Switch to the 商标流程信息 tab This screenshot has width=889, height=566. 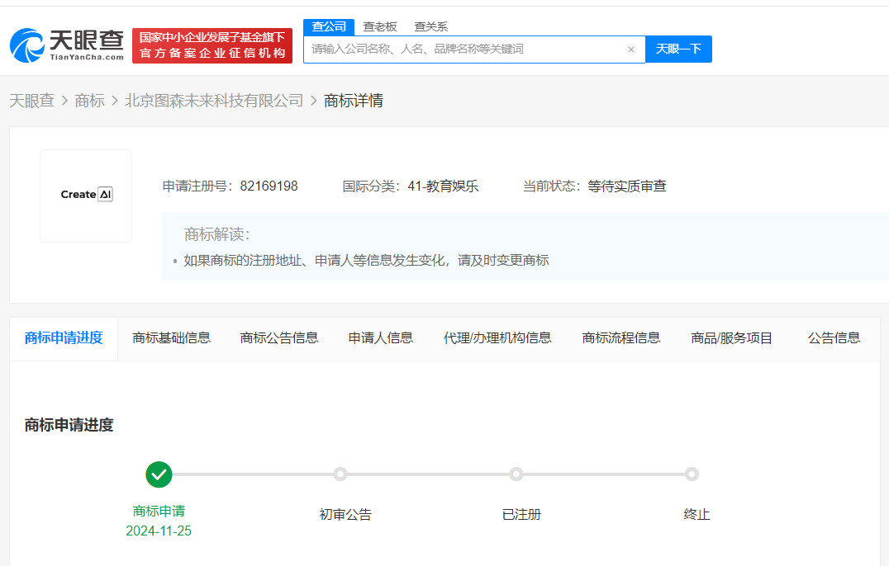[621, 338]
